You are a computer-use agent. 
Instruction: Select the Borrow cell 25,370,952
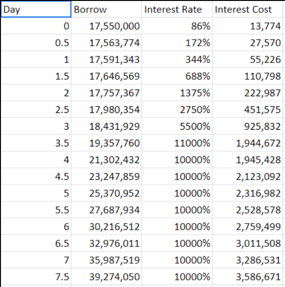coord(106,193)
